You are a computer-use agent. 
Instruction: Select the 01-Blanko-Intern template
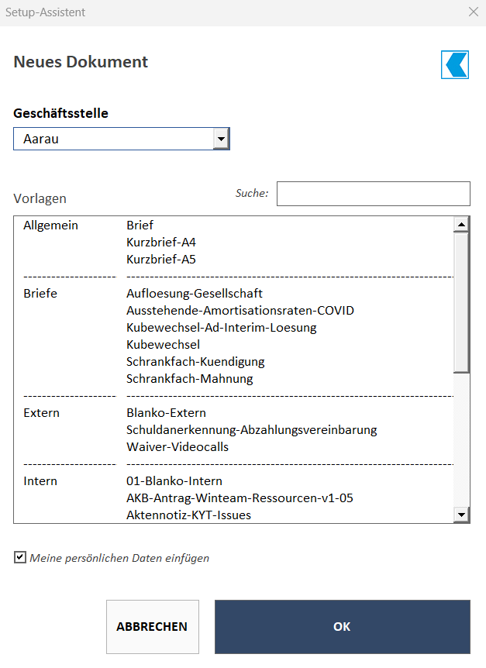point(174,480)
